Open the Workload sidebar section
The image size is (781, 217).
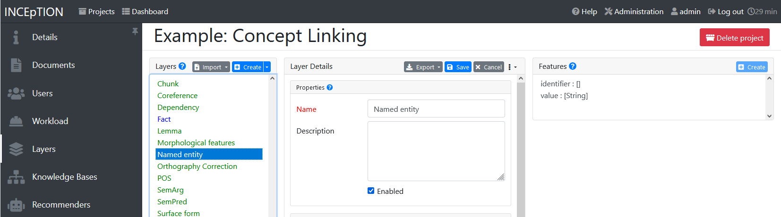(x=50, y=121)
